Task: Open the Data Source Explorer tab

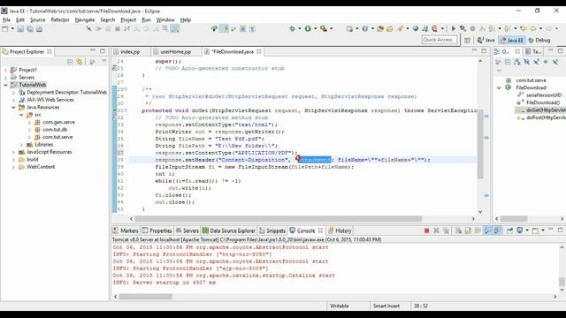Action: click(228, 231)
